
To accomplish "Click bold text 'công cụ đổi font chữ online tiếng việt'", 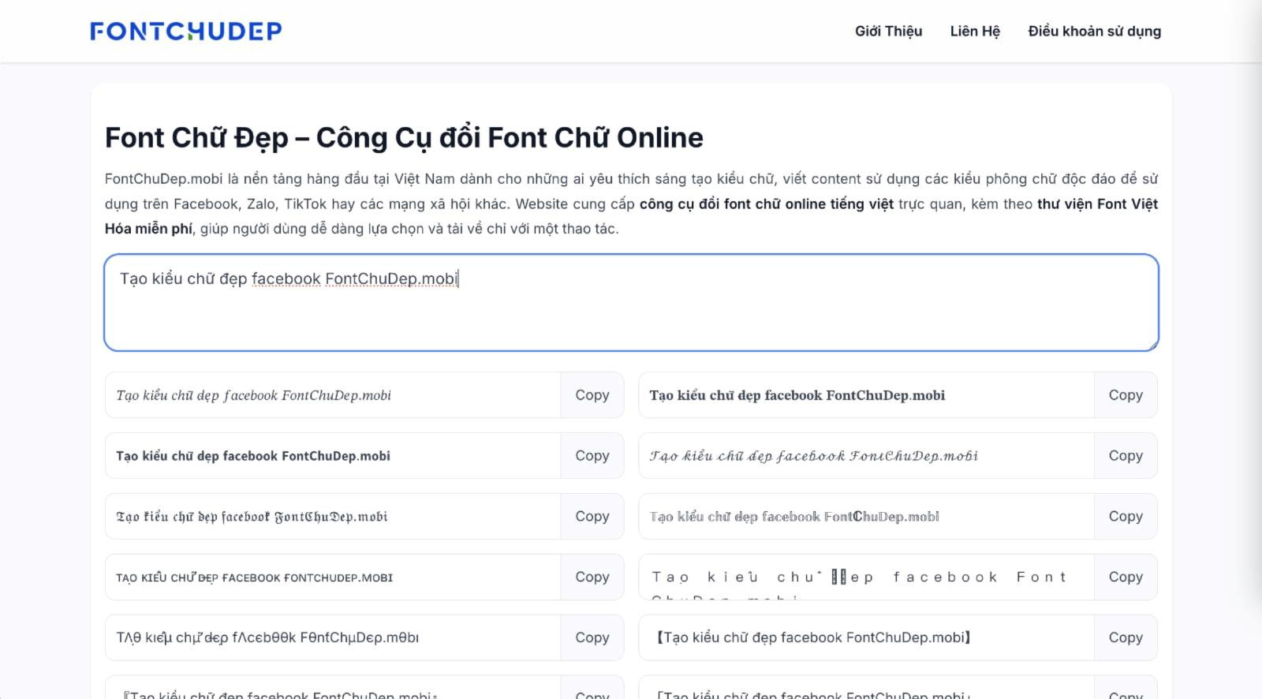I will 766,204.
